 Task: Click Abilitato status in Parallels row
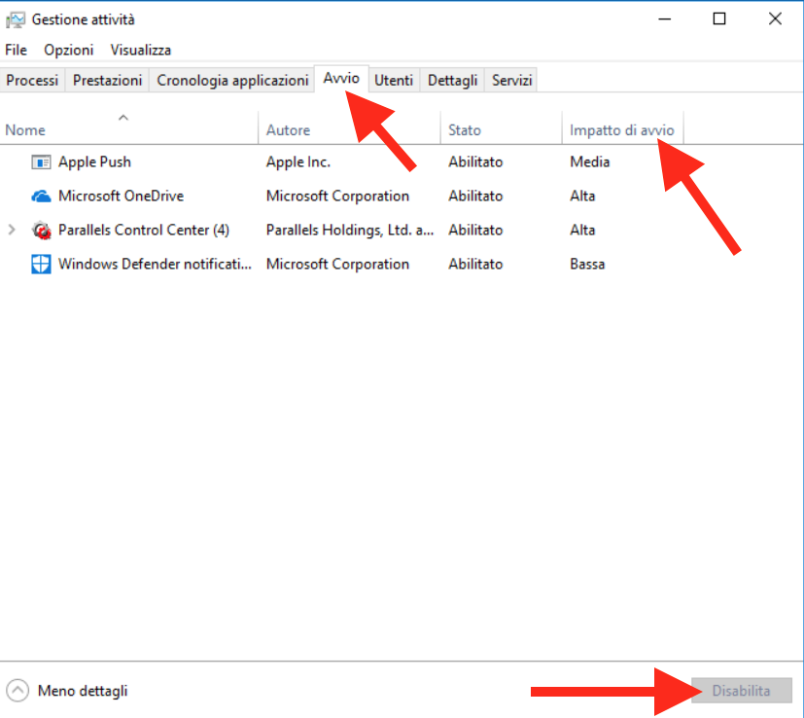pos(475,230)
